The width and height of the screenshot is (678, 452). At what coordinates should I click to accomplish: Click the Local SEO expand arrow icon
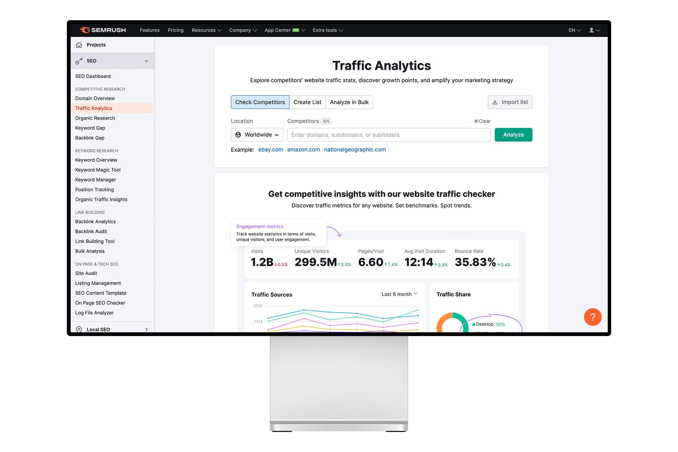147,329
